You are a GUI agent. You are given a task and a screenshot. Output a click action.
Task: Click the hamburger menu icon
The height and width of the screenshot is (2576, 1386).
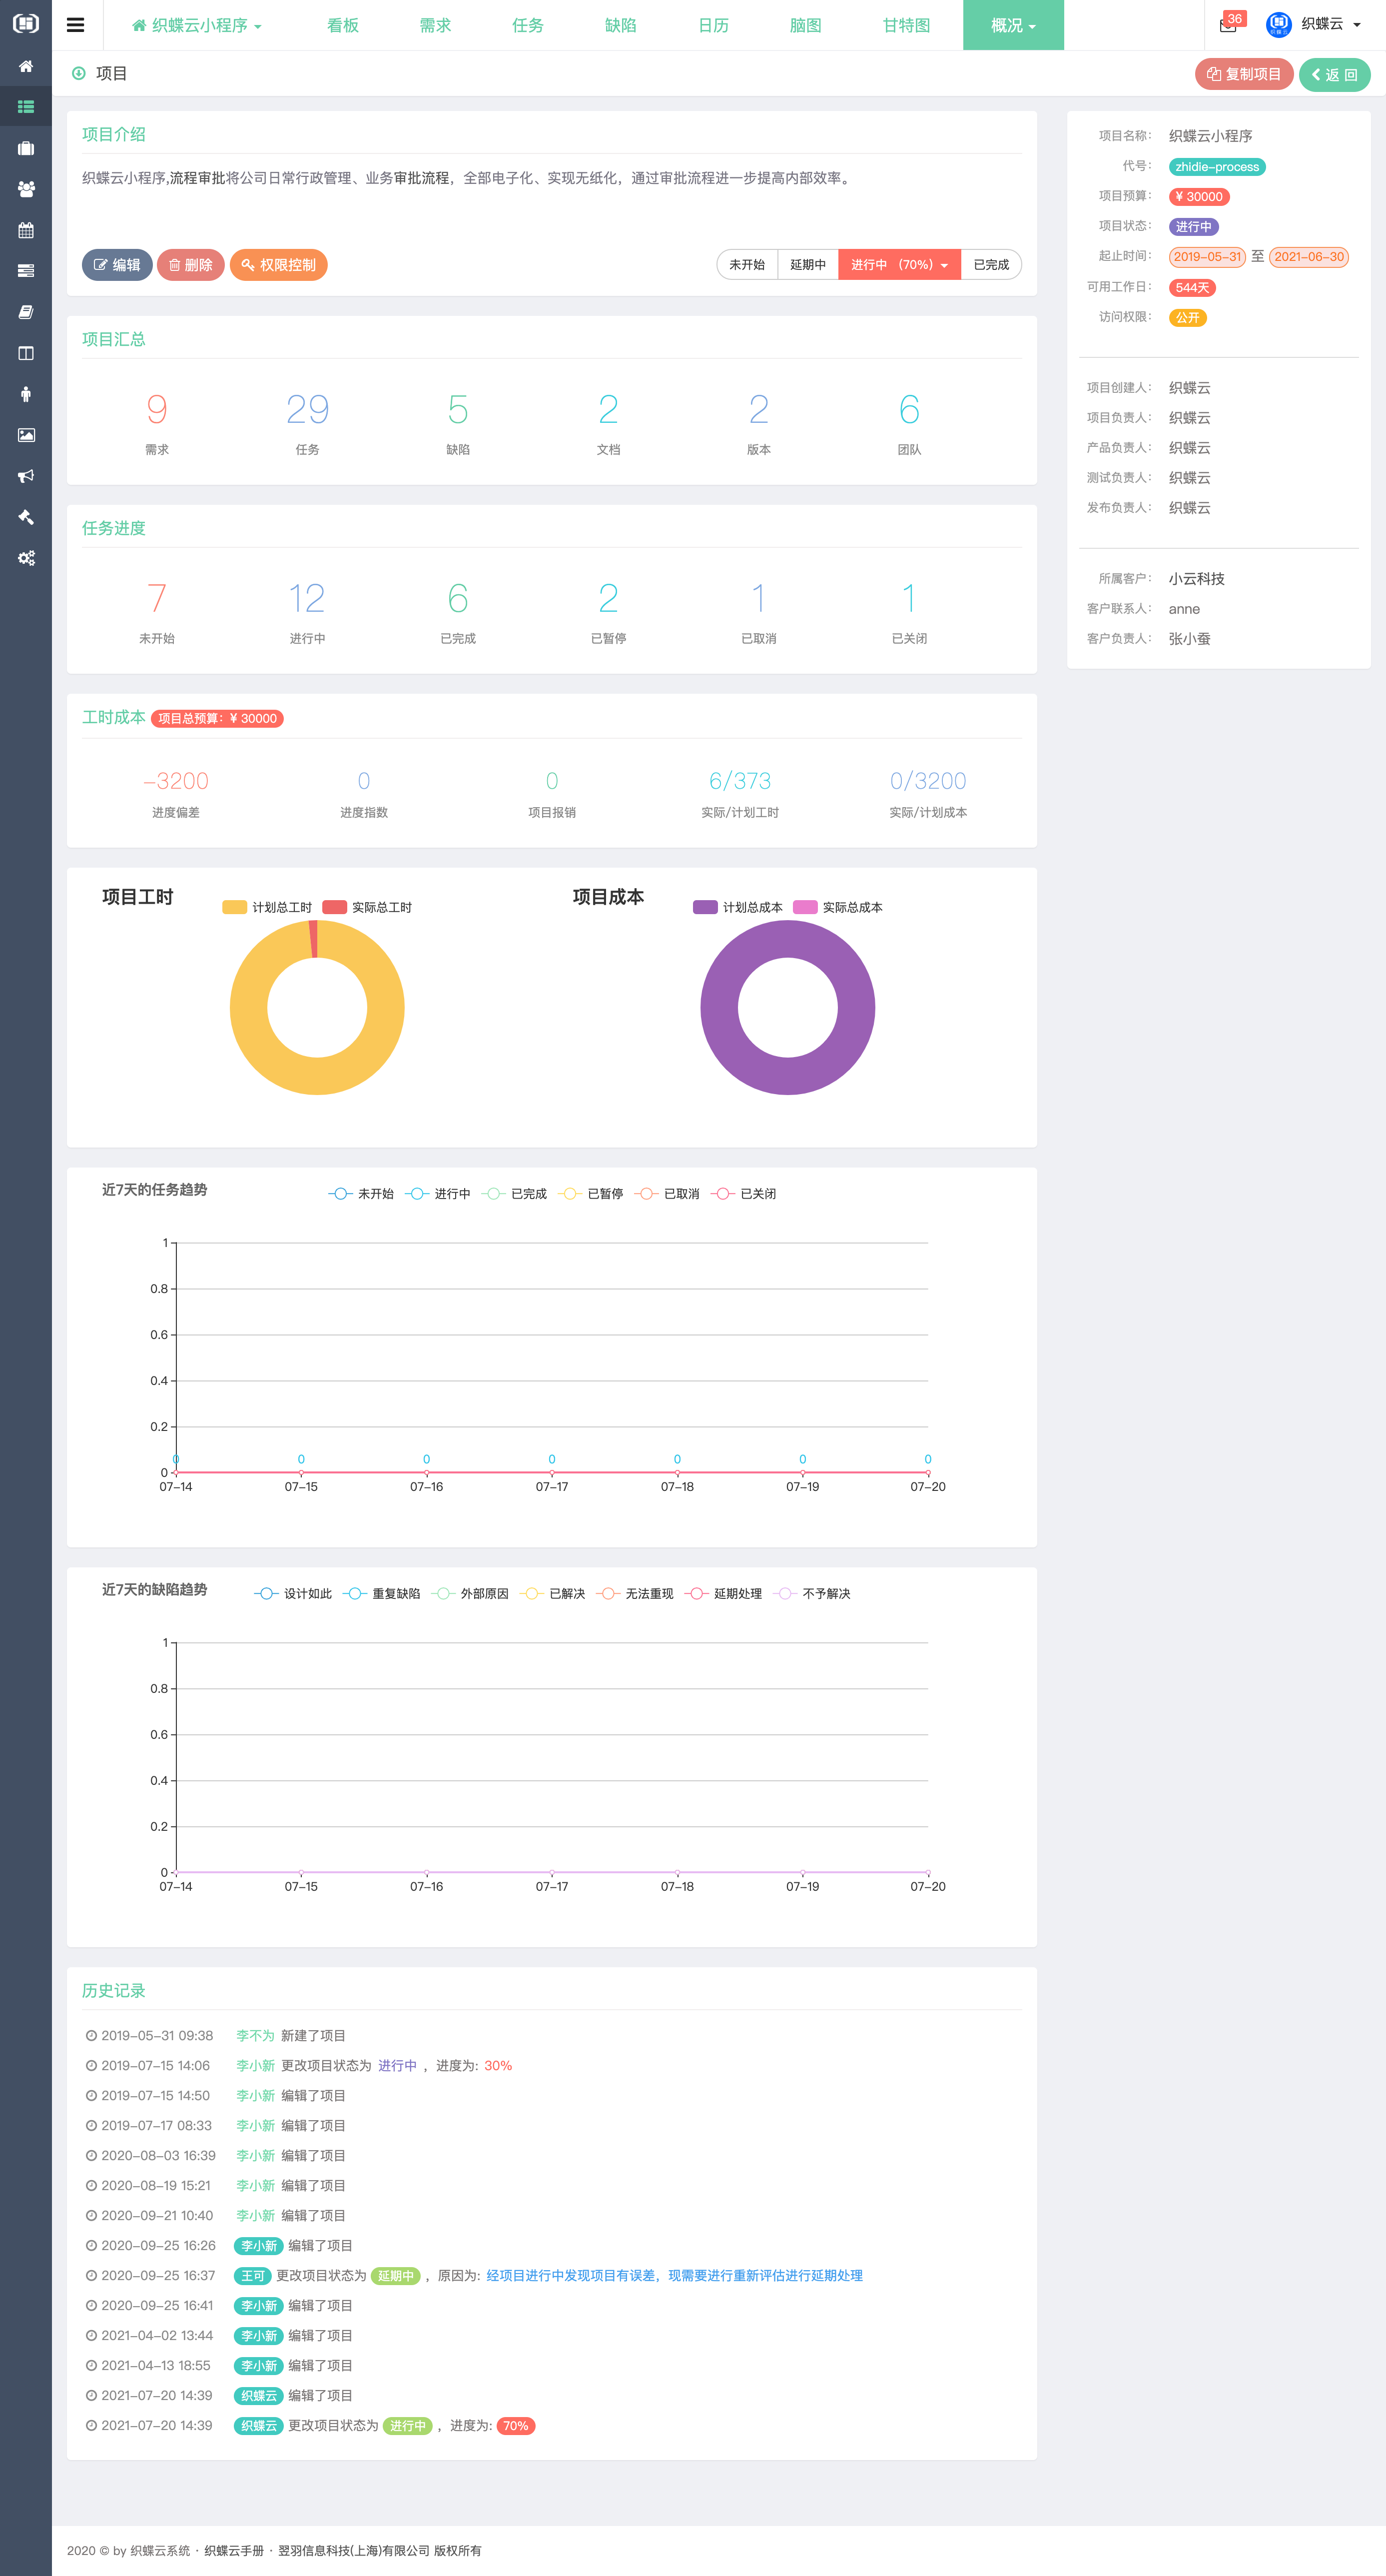[x=75, y=25]
